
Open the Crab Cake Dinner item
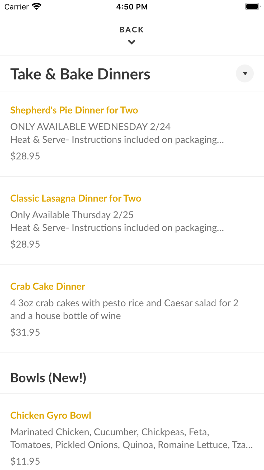[48, 286]
